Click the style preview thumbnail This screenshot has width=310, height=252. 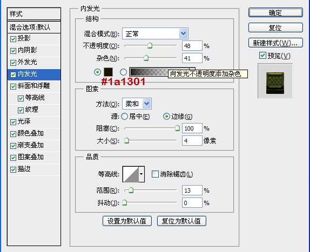[x=275, y=81]
